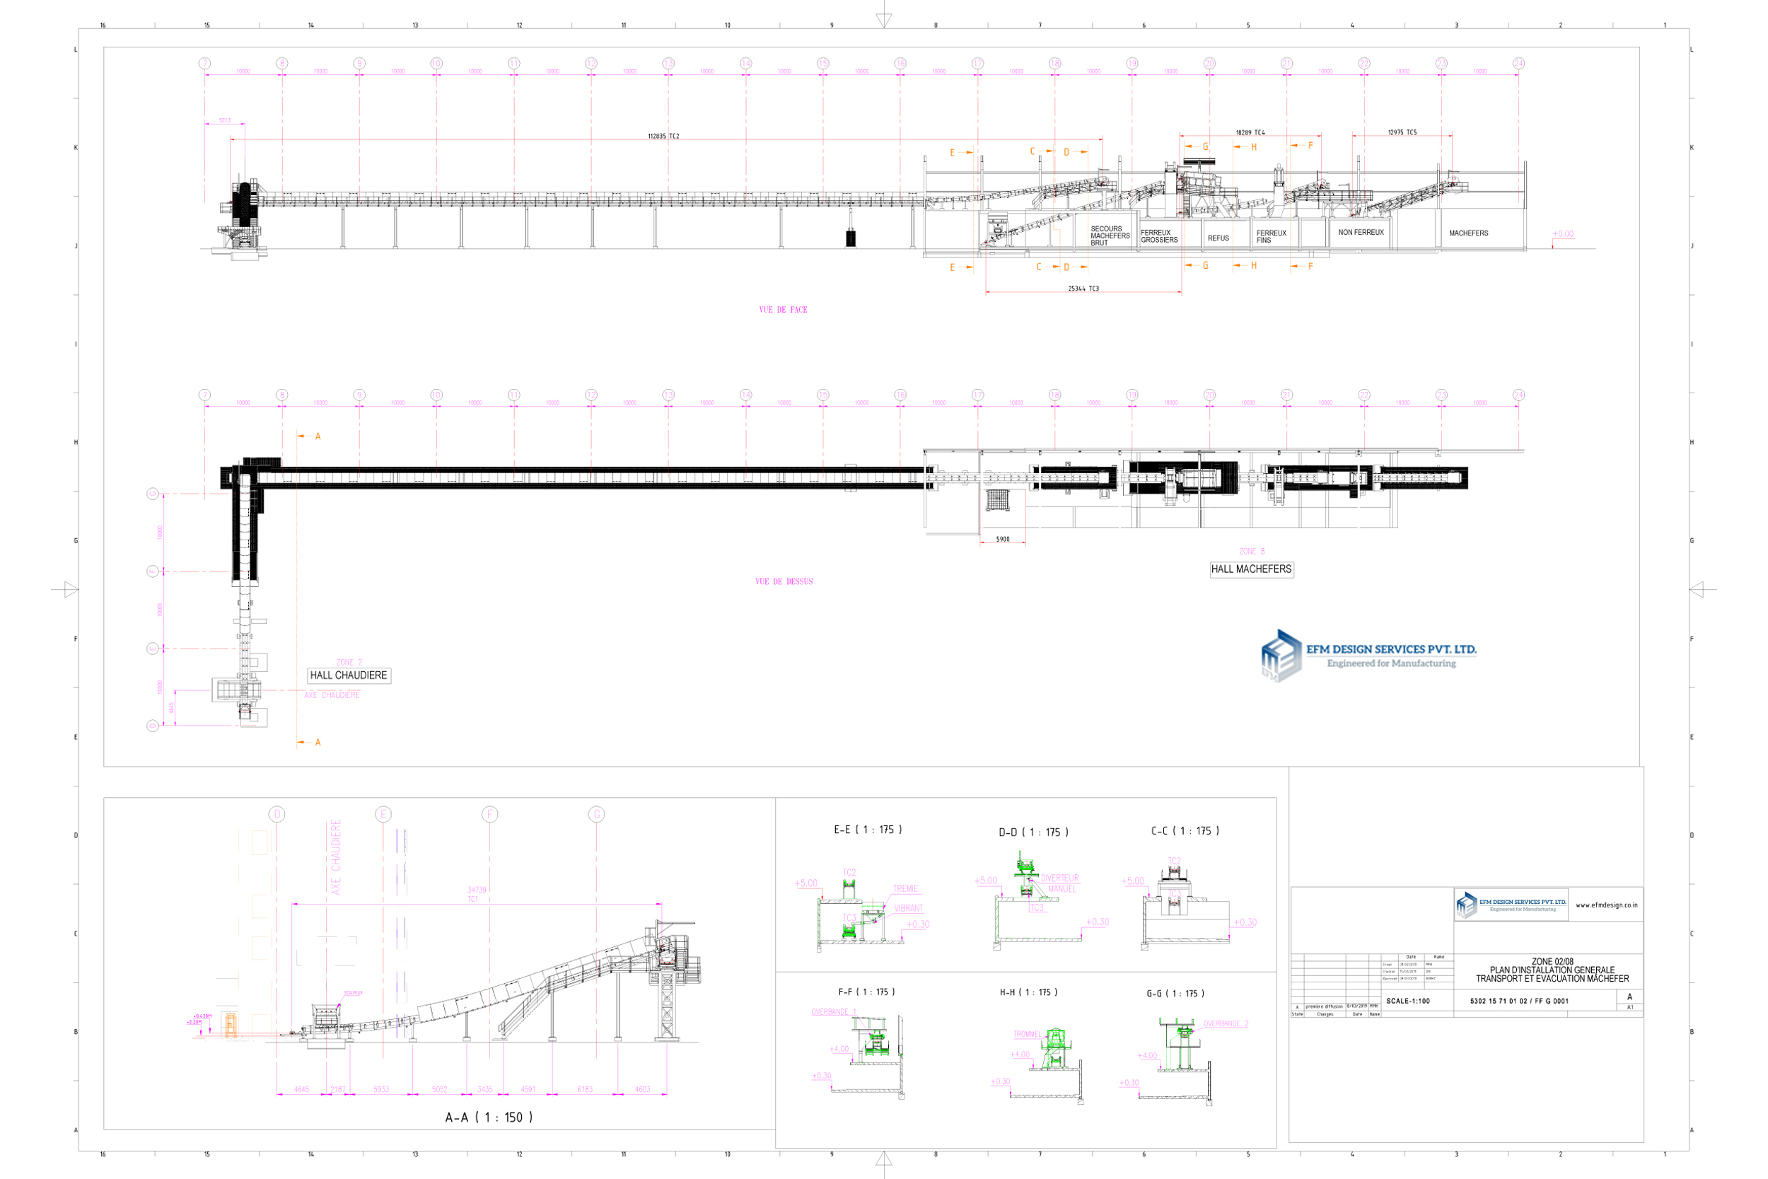Screen dimensions: 1768x1179
Task: Click the top centering arrow on border
Action: click(x=884, y=21)
